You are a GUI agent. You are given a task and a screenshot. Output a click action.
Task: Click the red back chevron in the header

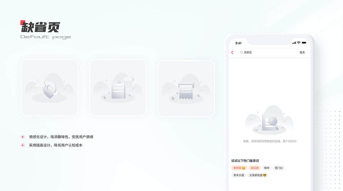pos(232,52)
